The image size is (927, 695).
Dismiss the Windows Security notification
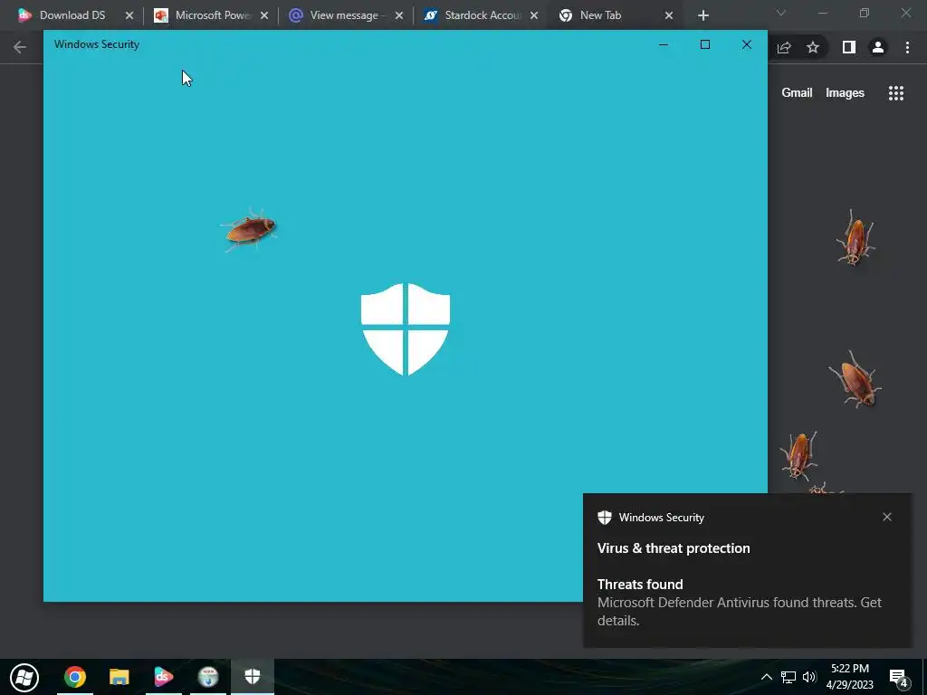(x=887, y=517)
